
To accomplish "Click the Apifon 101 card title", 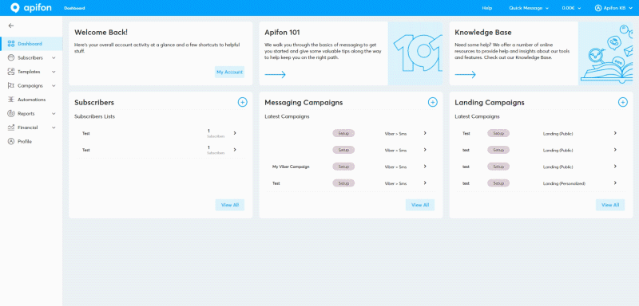I will point(283,33).
